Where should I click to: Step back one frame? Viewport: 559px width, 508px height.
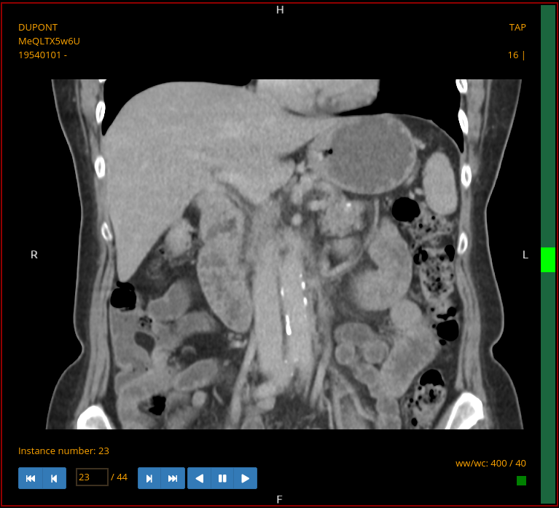(x=54, y=478)
